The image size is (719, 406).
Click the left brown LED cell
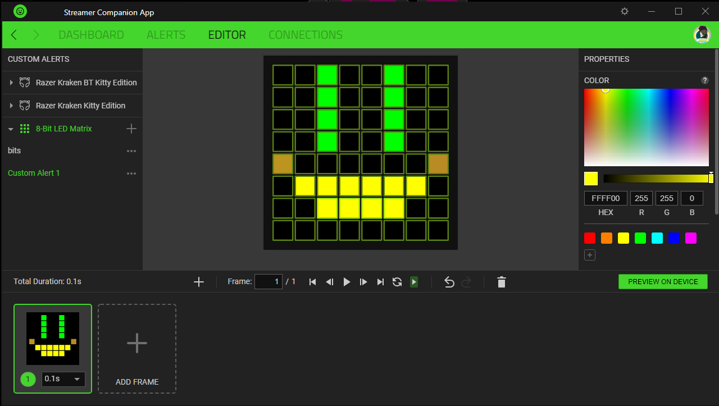tap(283, 164)
